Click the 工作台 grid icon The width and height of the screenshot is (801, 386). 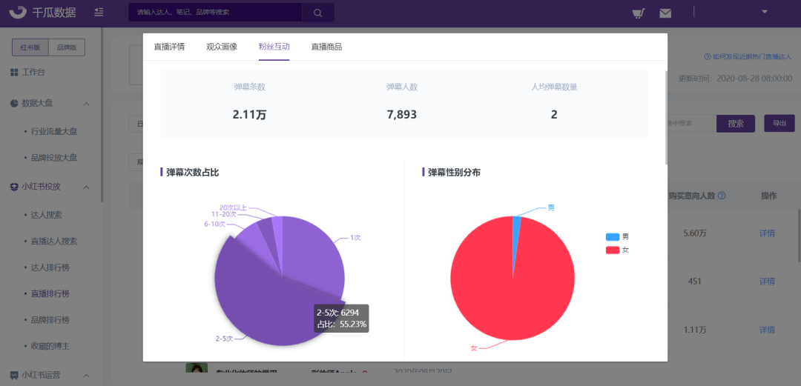pos(14,73)
